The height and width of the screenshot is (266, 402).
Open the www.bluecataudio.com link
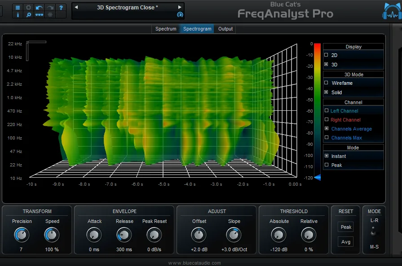click(194, 263)
